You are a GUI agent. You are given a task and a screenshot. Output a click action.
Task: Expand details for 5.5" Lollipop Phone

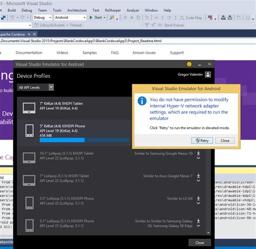[198, 203]
